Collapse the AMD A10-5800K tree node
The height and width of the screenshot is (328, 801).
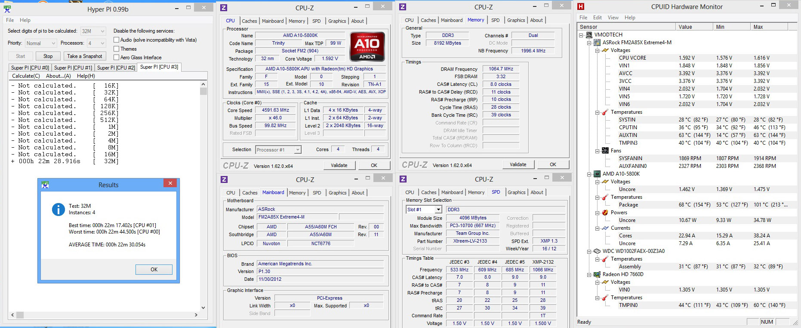coord(589,174)
